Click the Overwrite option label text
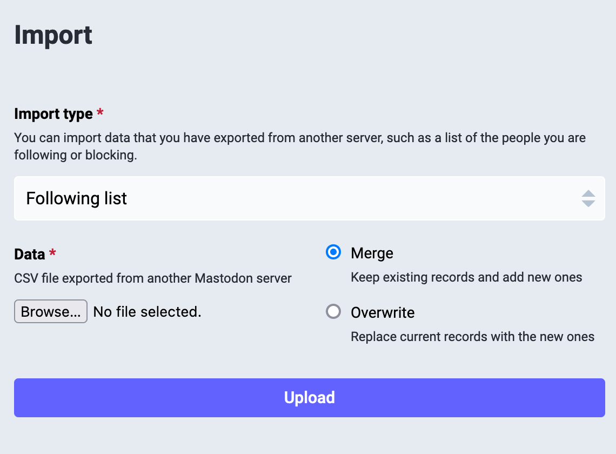The image size is (616, 454). 383,313
